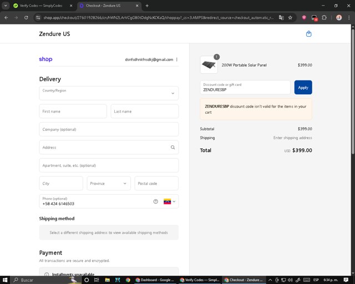Viewport: 355px width, 284px height.
Task: Open the Extensions puzzle icon
Action: click(324, 18)
